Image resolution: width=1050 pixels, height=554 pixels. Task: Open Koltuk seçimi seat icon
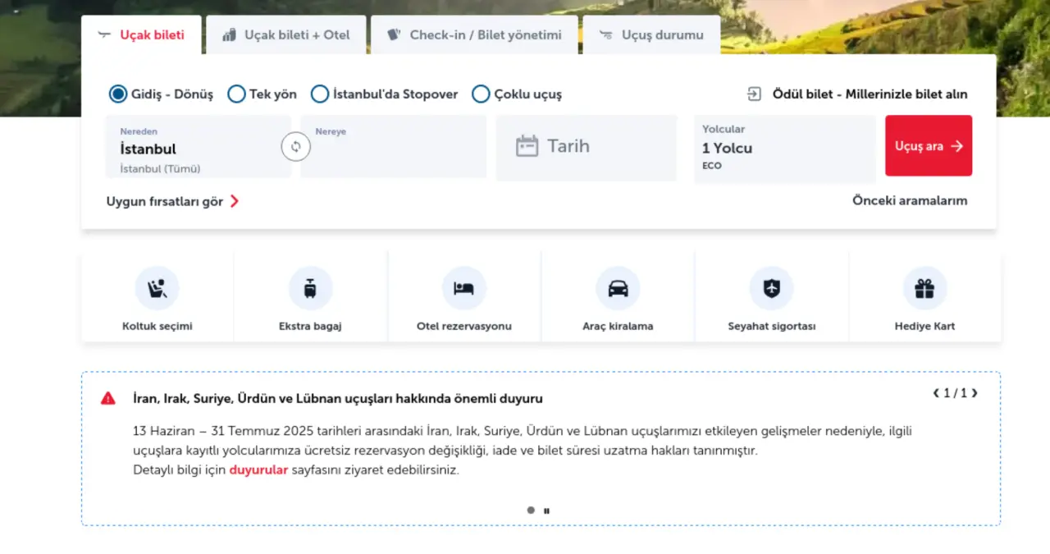pos(157,288)
